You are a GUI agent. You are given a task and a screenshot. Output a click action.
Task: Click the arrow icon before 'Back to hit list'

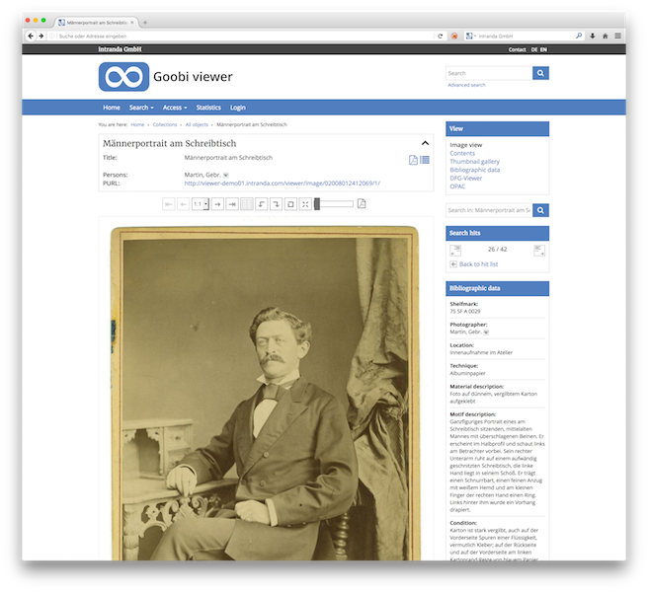click(453, 264)
